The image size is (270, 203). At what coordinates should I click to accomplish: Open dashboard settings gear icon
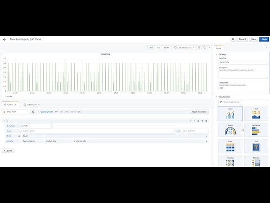(x=233, y=39)
